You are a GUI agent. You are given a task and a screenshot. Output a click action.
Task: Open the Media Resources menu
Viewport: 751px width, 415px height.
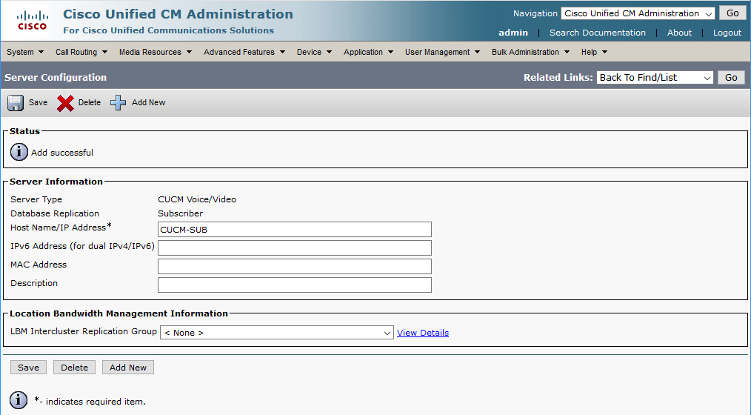(156, 52)
